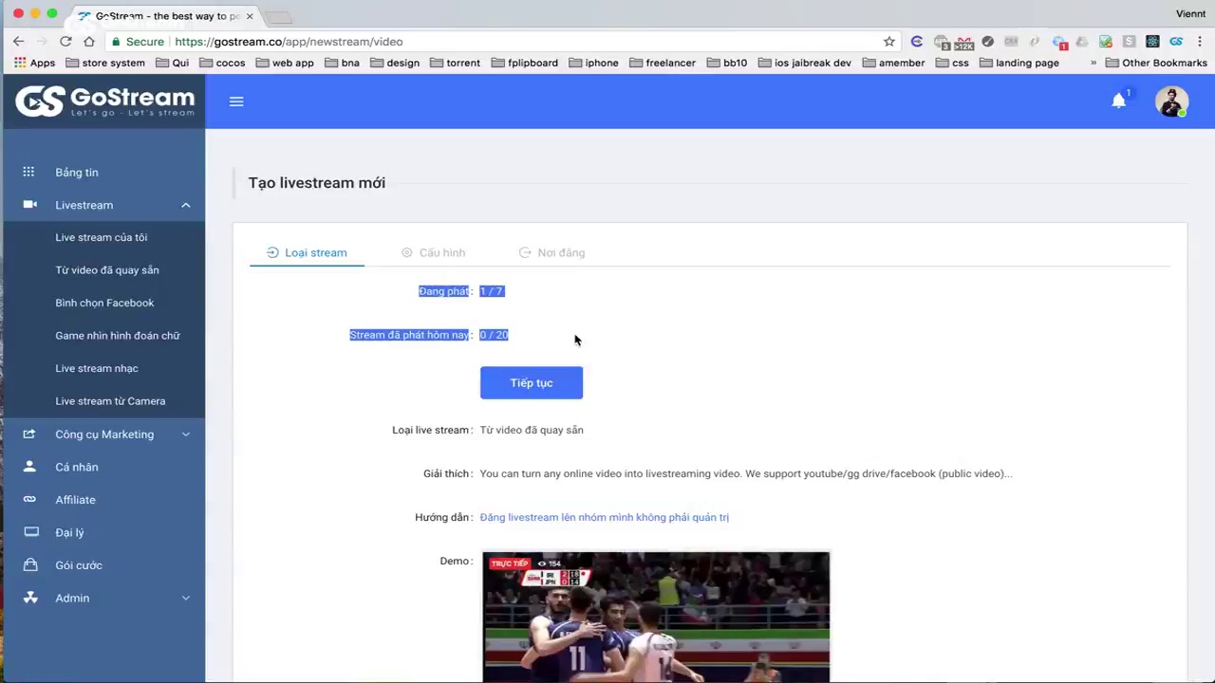Click the Bảng tin grid icon
Viewport: 1215px width, 683px height.
(x=28, y=172)
